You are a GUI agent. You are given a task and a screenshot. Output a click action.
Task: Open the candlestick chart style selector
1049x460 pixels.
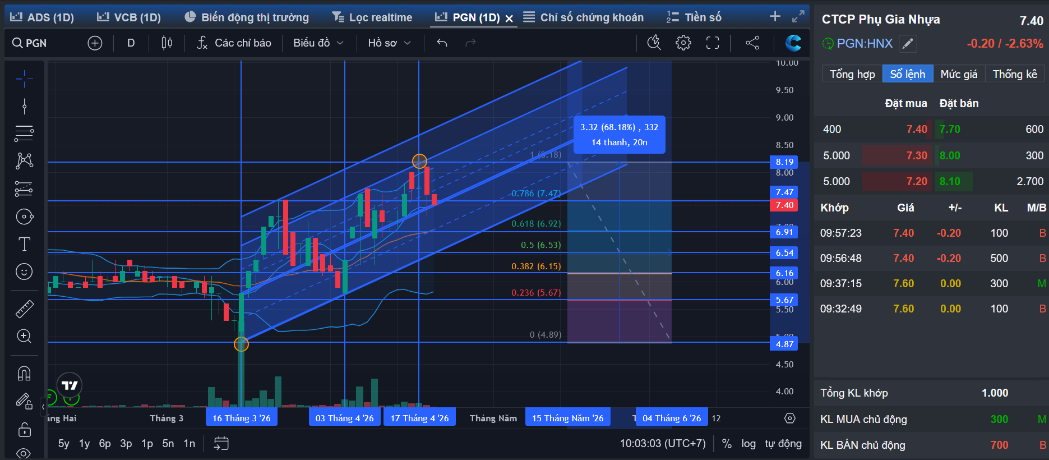tap(167, 43)
